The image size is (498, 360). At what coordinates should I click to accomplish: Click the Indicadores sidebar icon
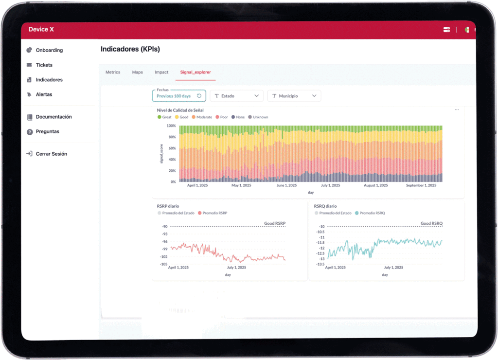(30, 80)
